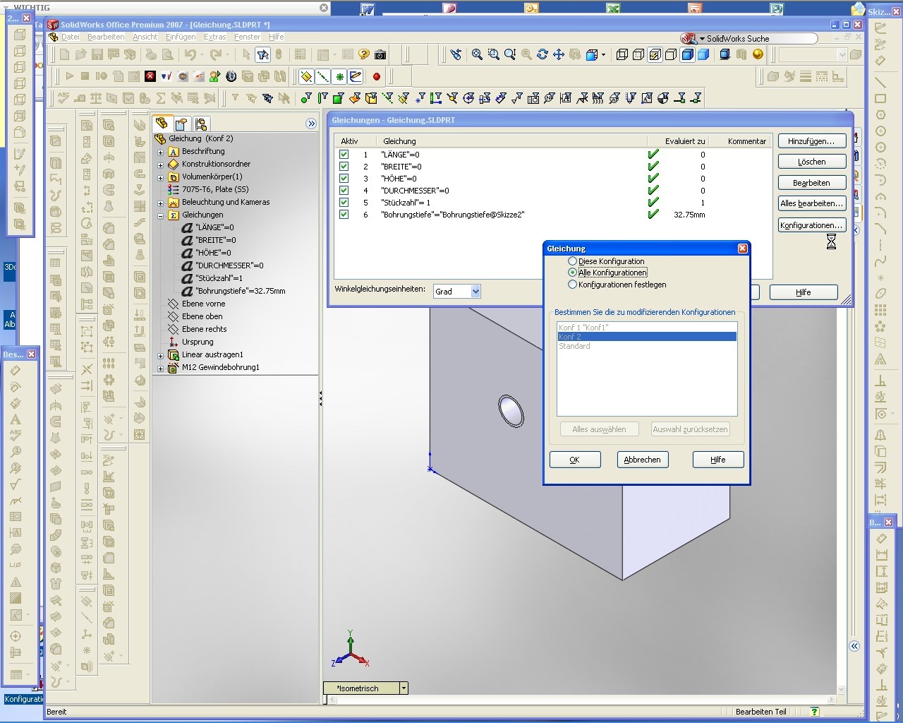Click the Konfigurationen... button

811,225
